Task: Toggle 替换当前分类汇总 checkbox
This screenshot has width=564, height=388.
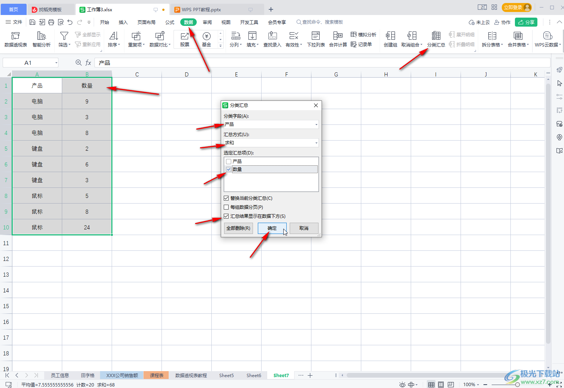Action: (226, 198)
